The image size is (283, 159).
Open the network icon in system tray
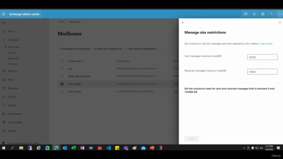click(257, 148)
